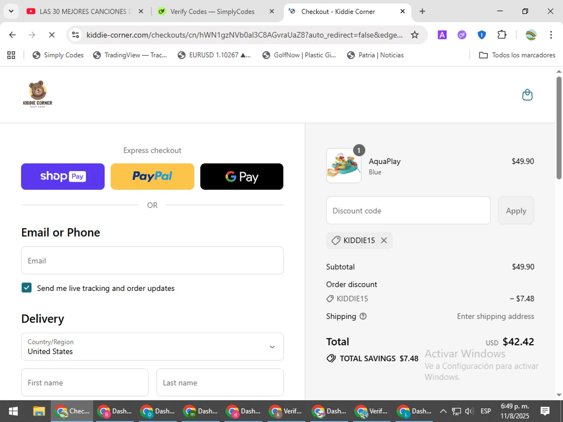Screen dimensions: 563x422
Task: Open Chrome's three-dot menu
Action: 551,35
